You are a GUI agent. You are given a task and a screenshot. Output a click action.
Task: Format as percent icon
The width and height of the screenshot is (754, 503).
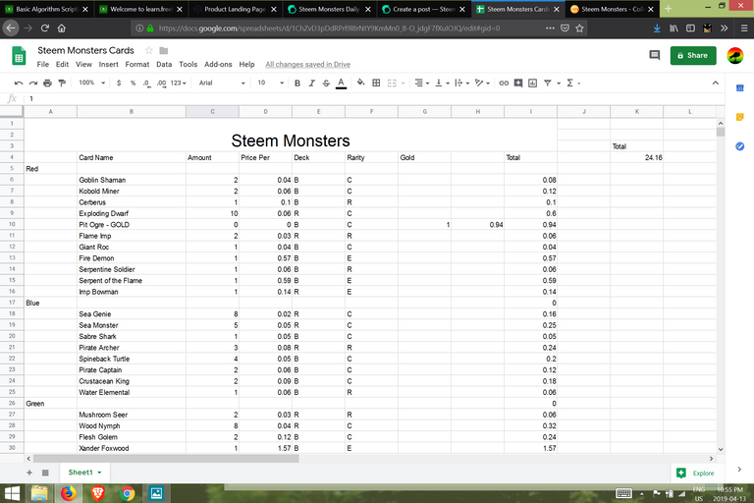pos(133,84)
